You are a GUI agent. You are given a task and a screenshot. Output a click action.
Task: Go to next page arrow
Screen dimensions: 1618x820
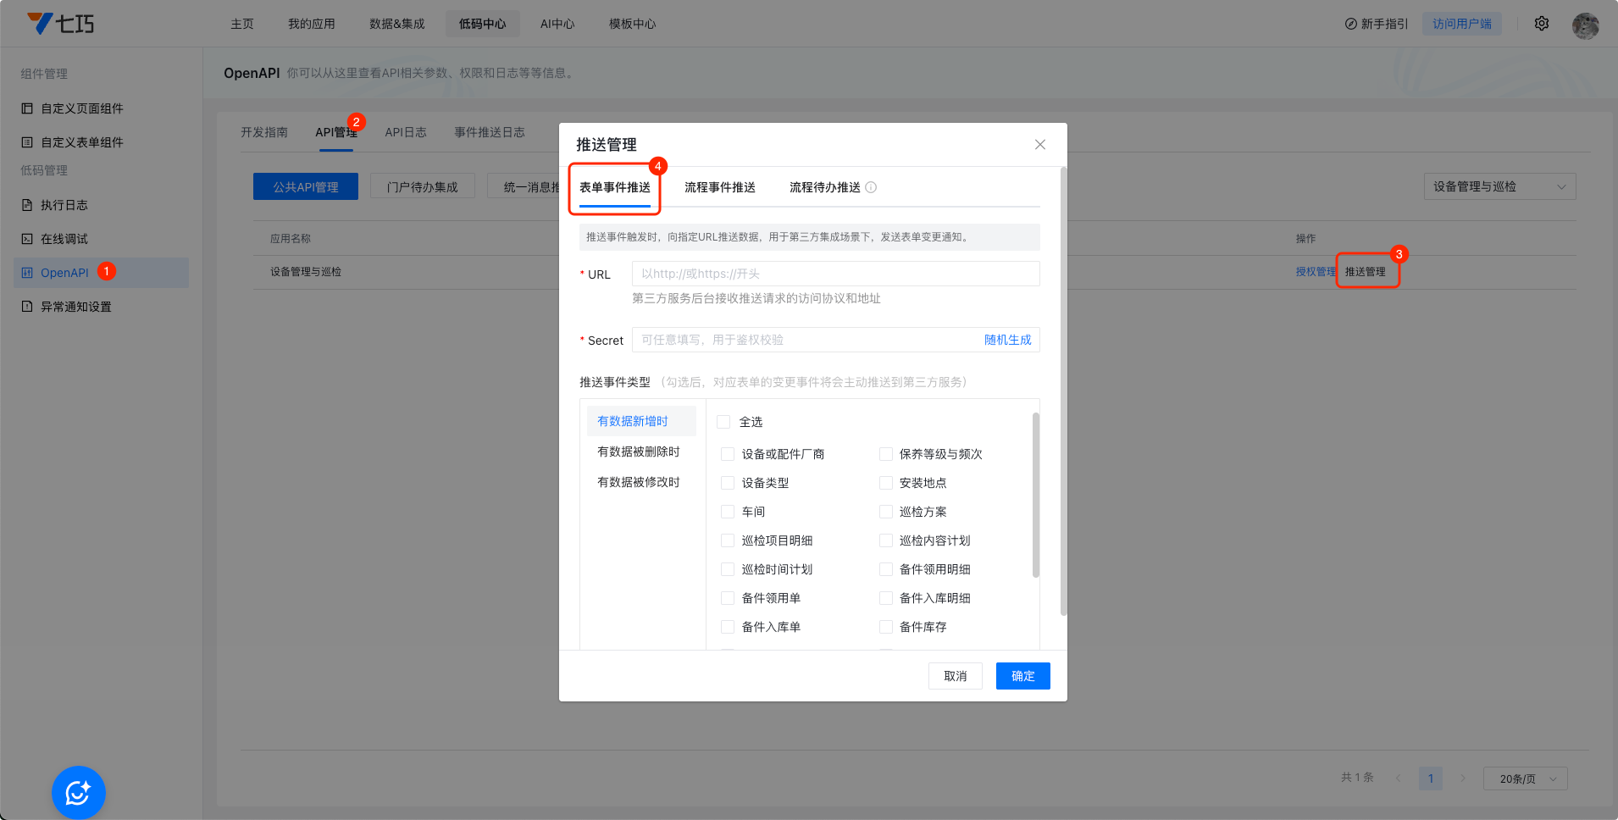click(1463, 778)
